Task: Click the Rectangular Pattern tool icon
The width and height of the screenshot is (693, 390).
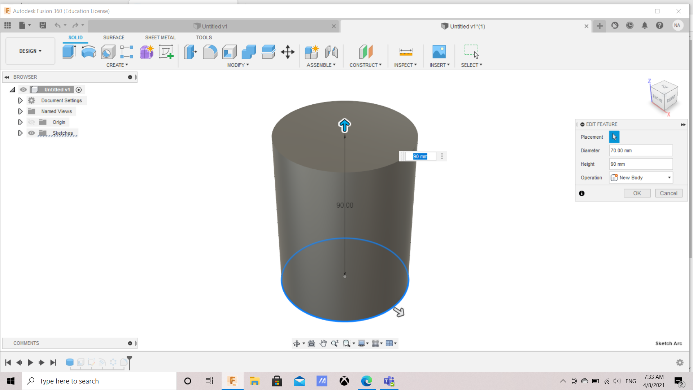Action: 127,52
